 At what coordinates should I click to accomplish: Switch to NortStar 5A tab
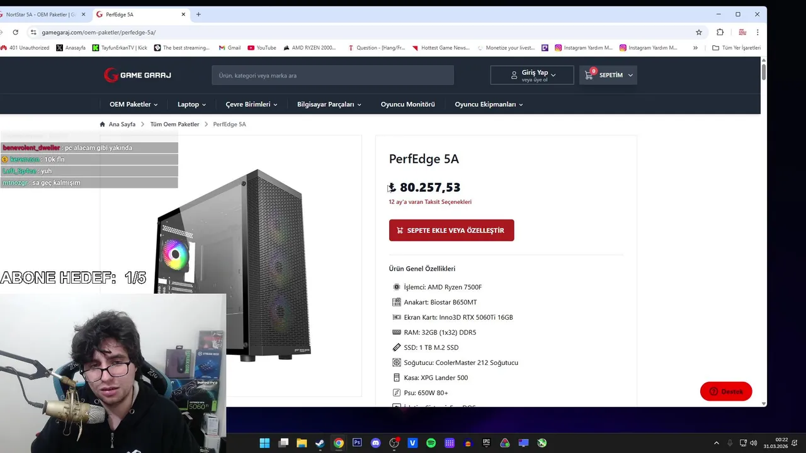tap(41, 14)
